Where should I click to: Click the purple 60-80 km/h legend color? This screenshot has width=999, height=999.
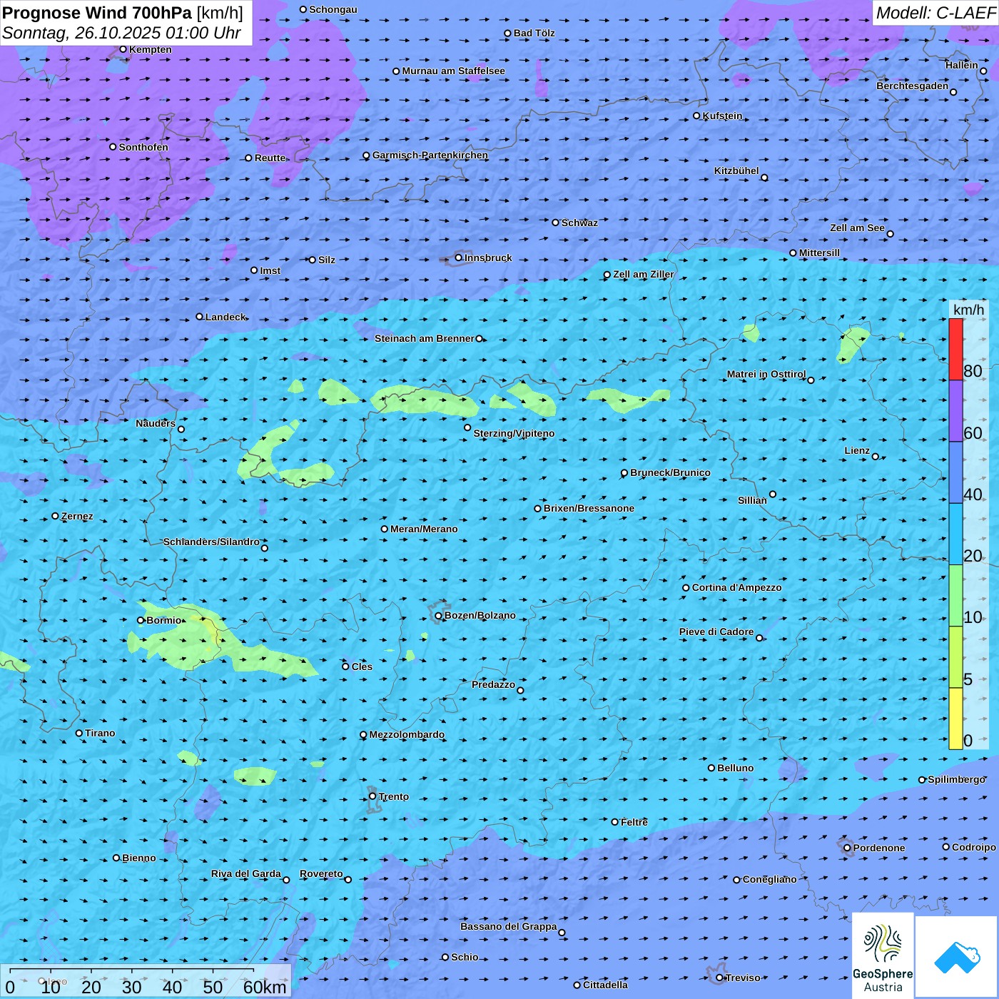[955, 411]
